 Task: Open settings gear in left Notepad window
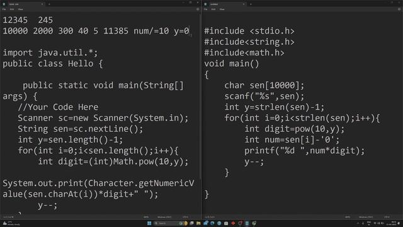(198, 9)
